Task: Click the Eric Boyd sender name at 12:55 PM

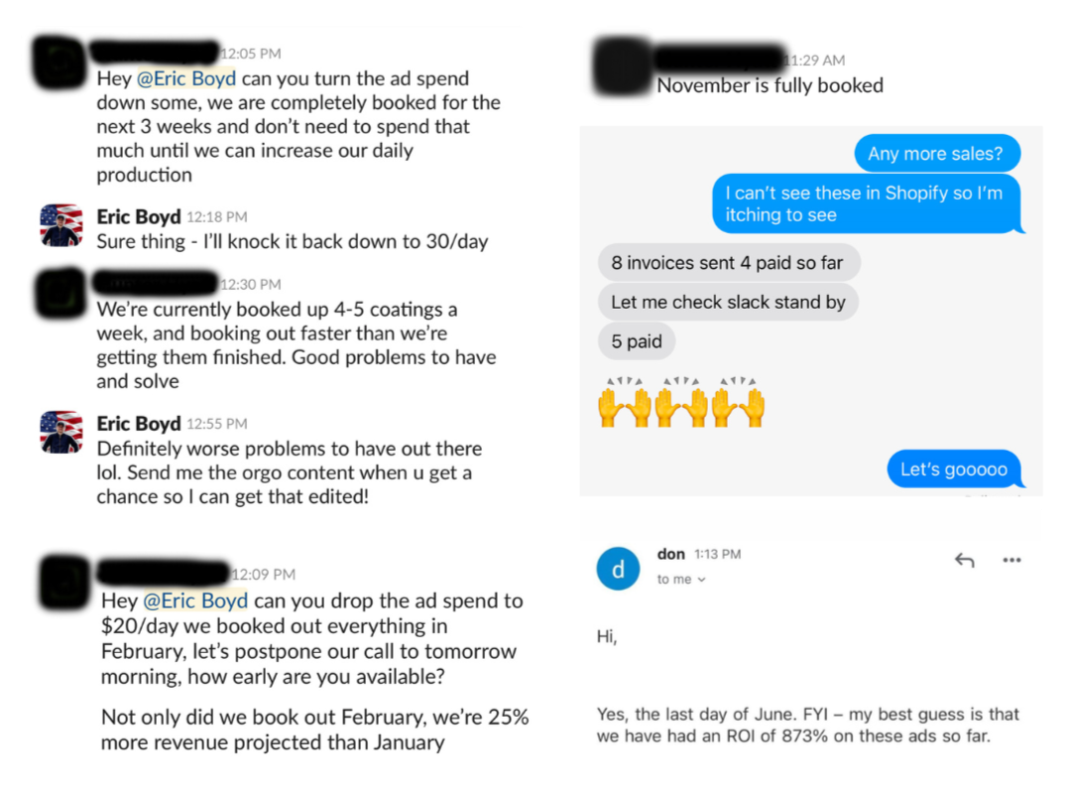Action: coord(138,424)
